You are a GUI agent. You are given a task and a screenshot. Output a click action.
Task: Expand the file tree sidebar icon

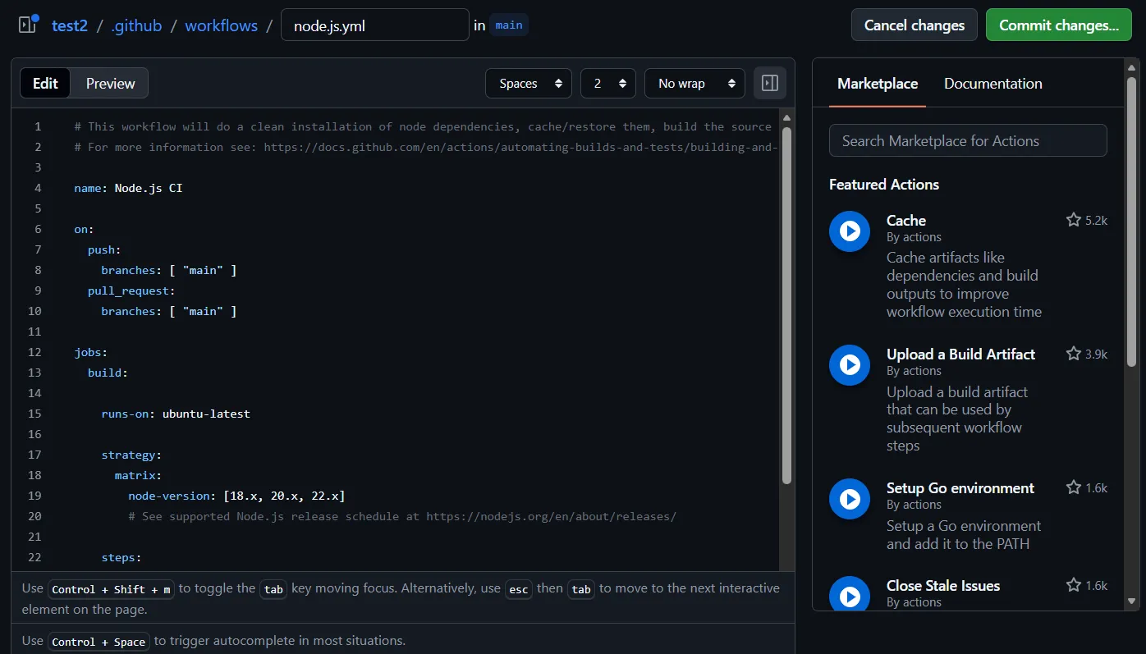27,25
